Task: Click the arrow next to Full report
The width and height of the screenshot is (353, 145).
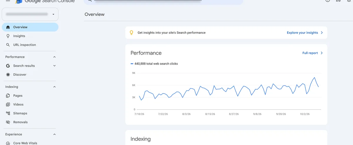Action: point(322,53)
